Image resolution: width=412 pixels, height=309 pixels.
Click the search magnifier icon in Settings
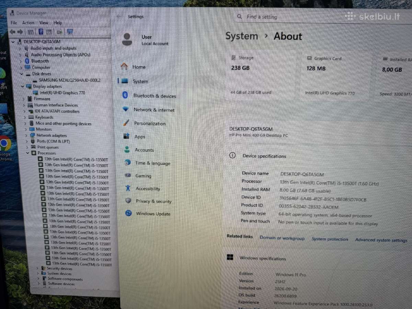(x=240, y=17)
